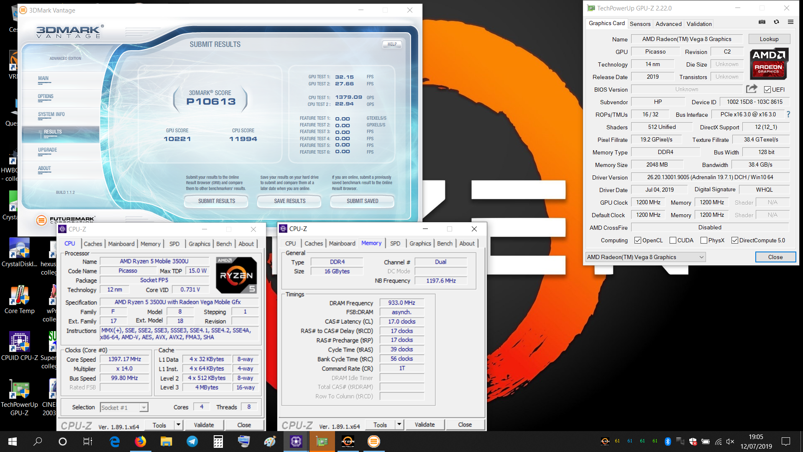This screenshot has height=452, width=803.
Task: Switch to GPU-Z Validation tab
Action: (699, 24)
